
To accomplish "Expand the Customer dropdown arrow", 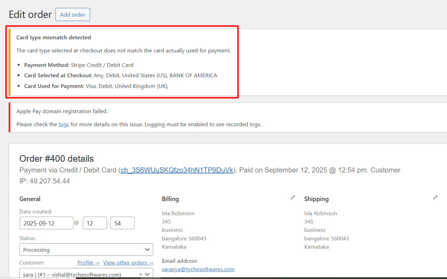I will coord(148,274).
